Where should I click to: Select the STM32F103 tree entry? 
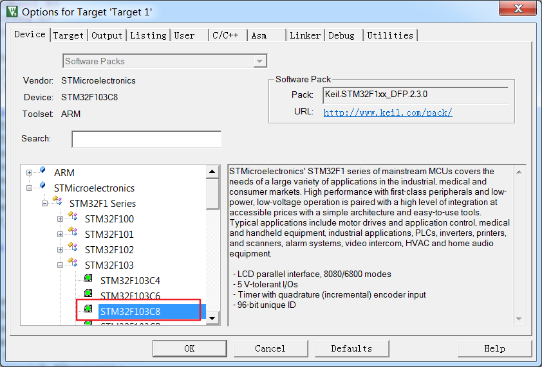[109, 265]
